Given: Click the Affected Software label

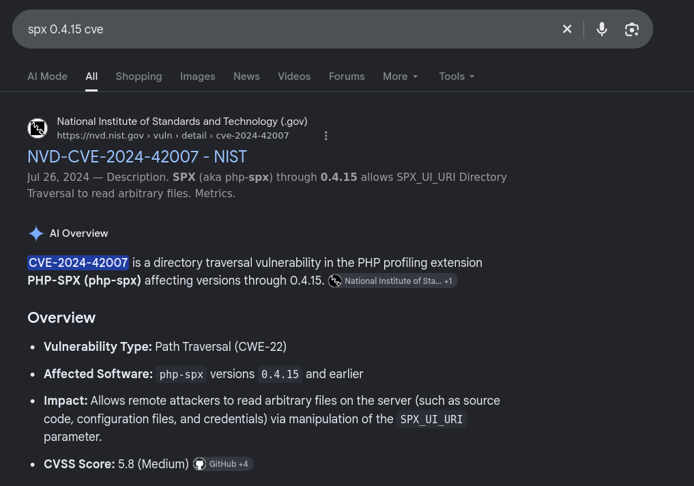Looking at the screenshot, I should click(x=98, y=374).
